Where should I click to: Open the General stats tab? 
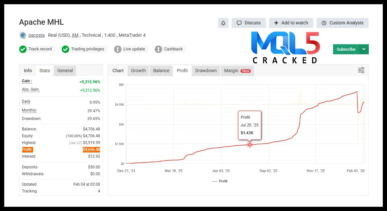(x=65, y=71)
